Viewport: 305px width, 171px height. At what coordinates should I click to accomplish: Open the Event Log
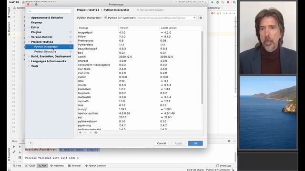(224, 166)
